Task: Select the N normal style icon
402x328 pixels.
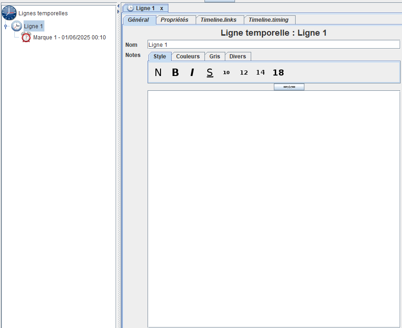Action: 158,72
